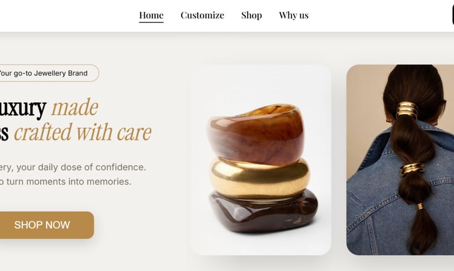Viewport: 454px width, 271px height.
Task: Click the 'made' italic gold word
Action: click(x=75, y=107)
